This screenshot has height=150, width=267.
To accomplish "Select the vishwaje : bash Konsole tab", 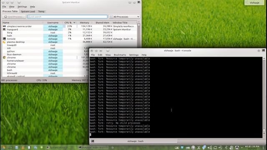I will click(x=133, y=141).
